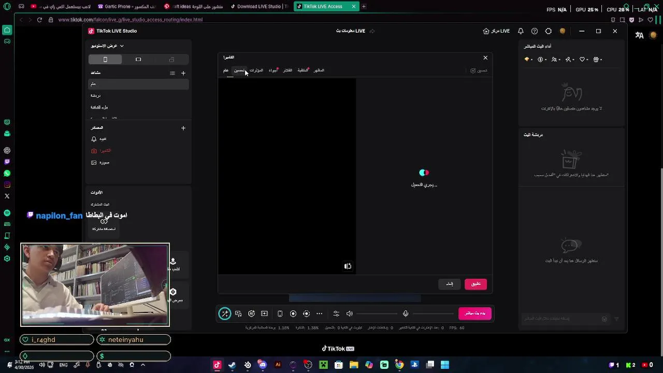
Task: Expand the عرض الاستوديو dropdown
Action: (x=107, y=46)
